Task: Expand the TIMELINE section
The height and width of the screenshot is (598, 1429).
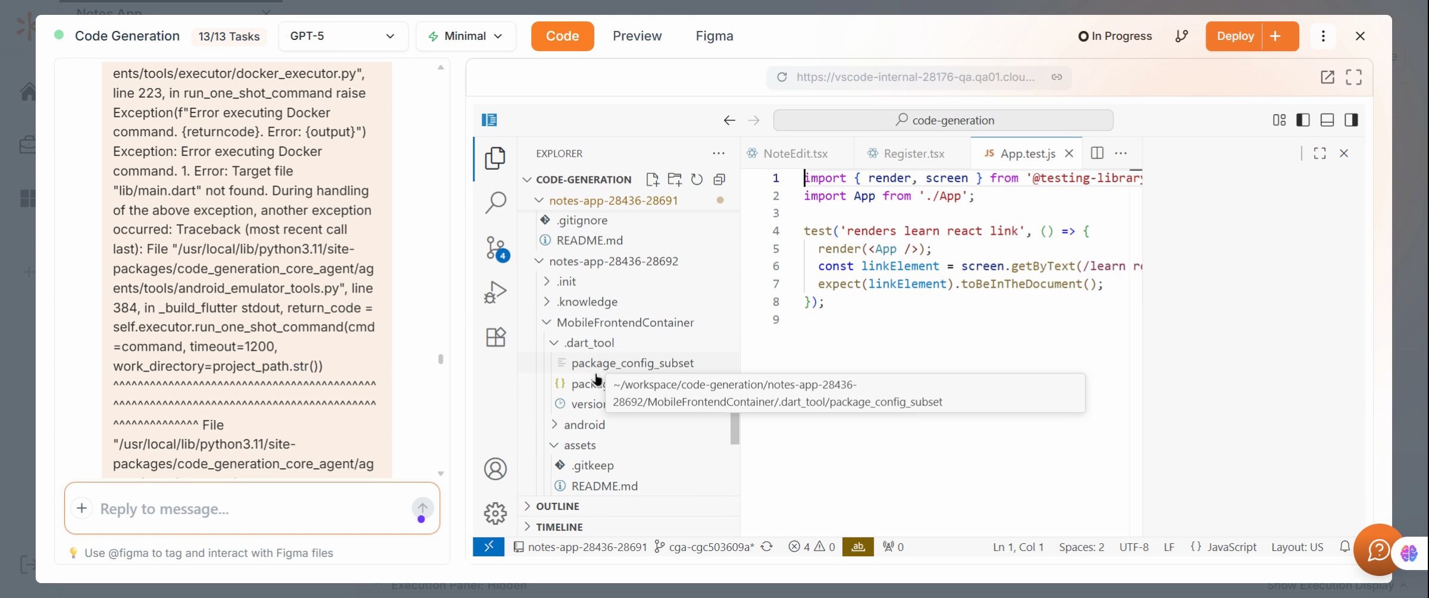Action: coord(629,527)
